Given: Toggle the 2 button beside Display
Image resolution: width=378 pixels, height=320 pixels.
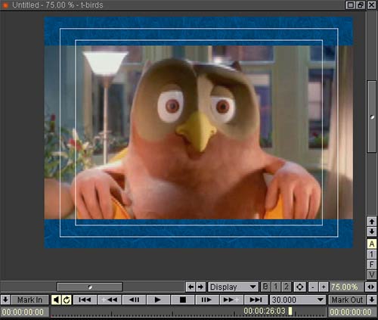Looking at the screenshot, I should [287, 287].
